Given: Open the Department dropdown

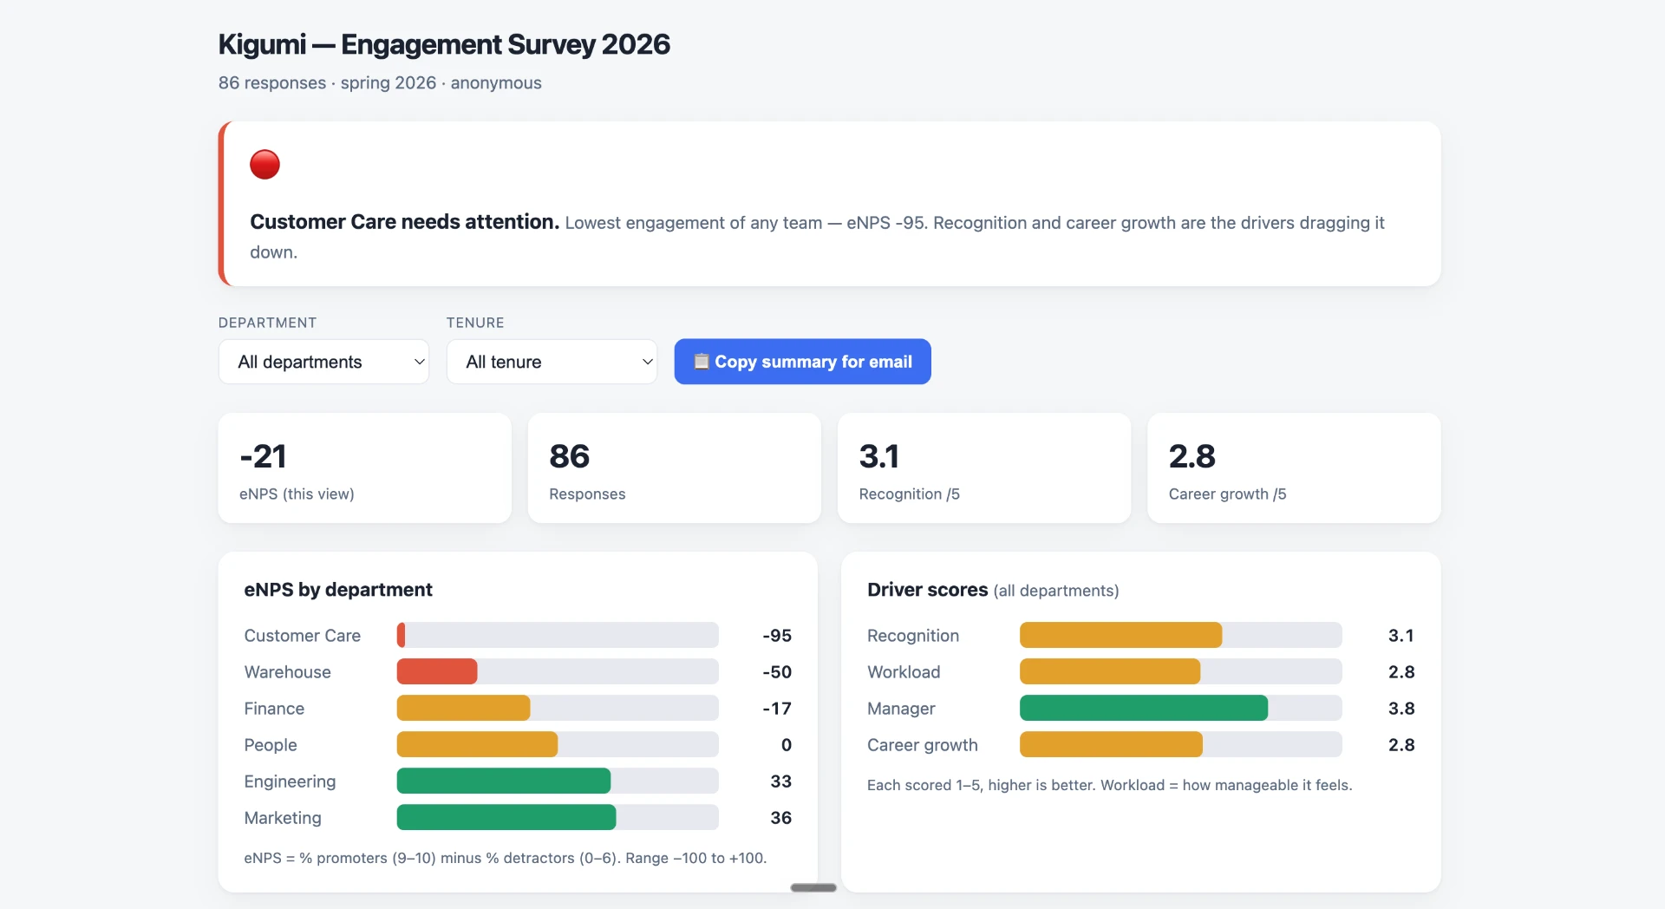Looking at the screenshot, I should pos(323,362).
